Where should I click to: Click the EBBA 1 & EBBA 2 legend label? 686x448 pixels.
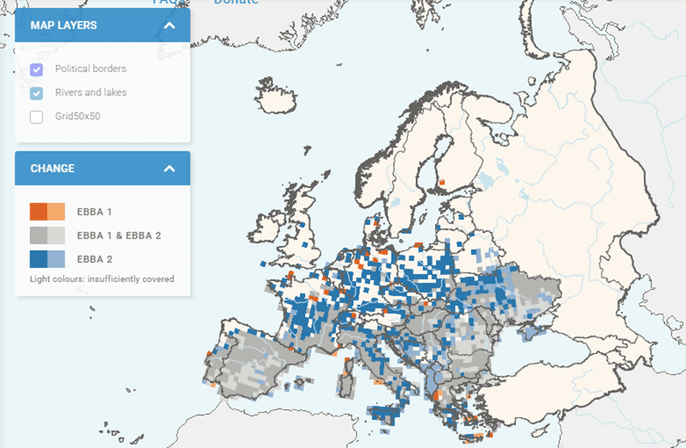(x=118, y=236)
